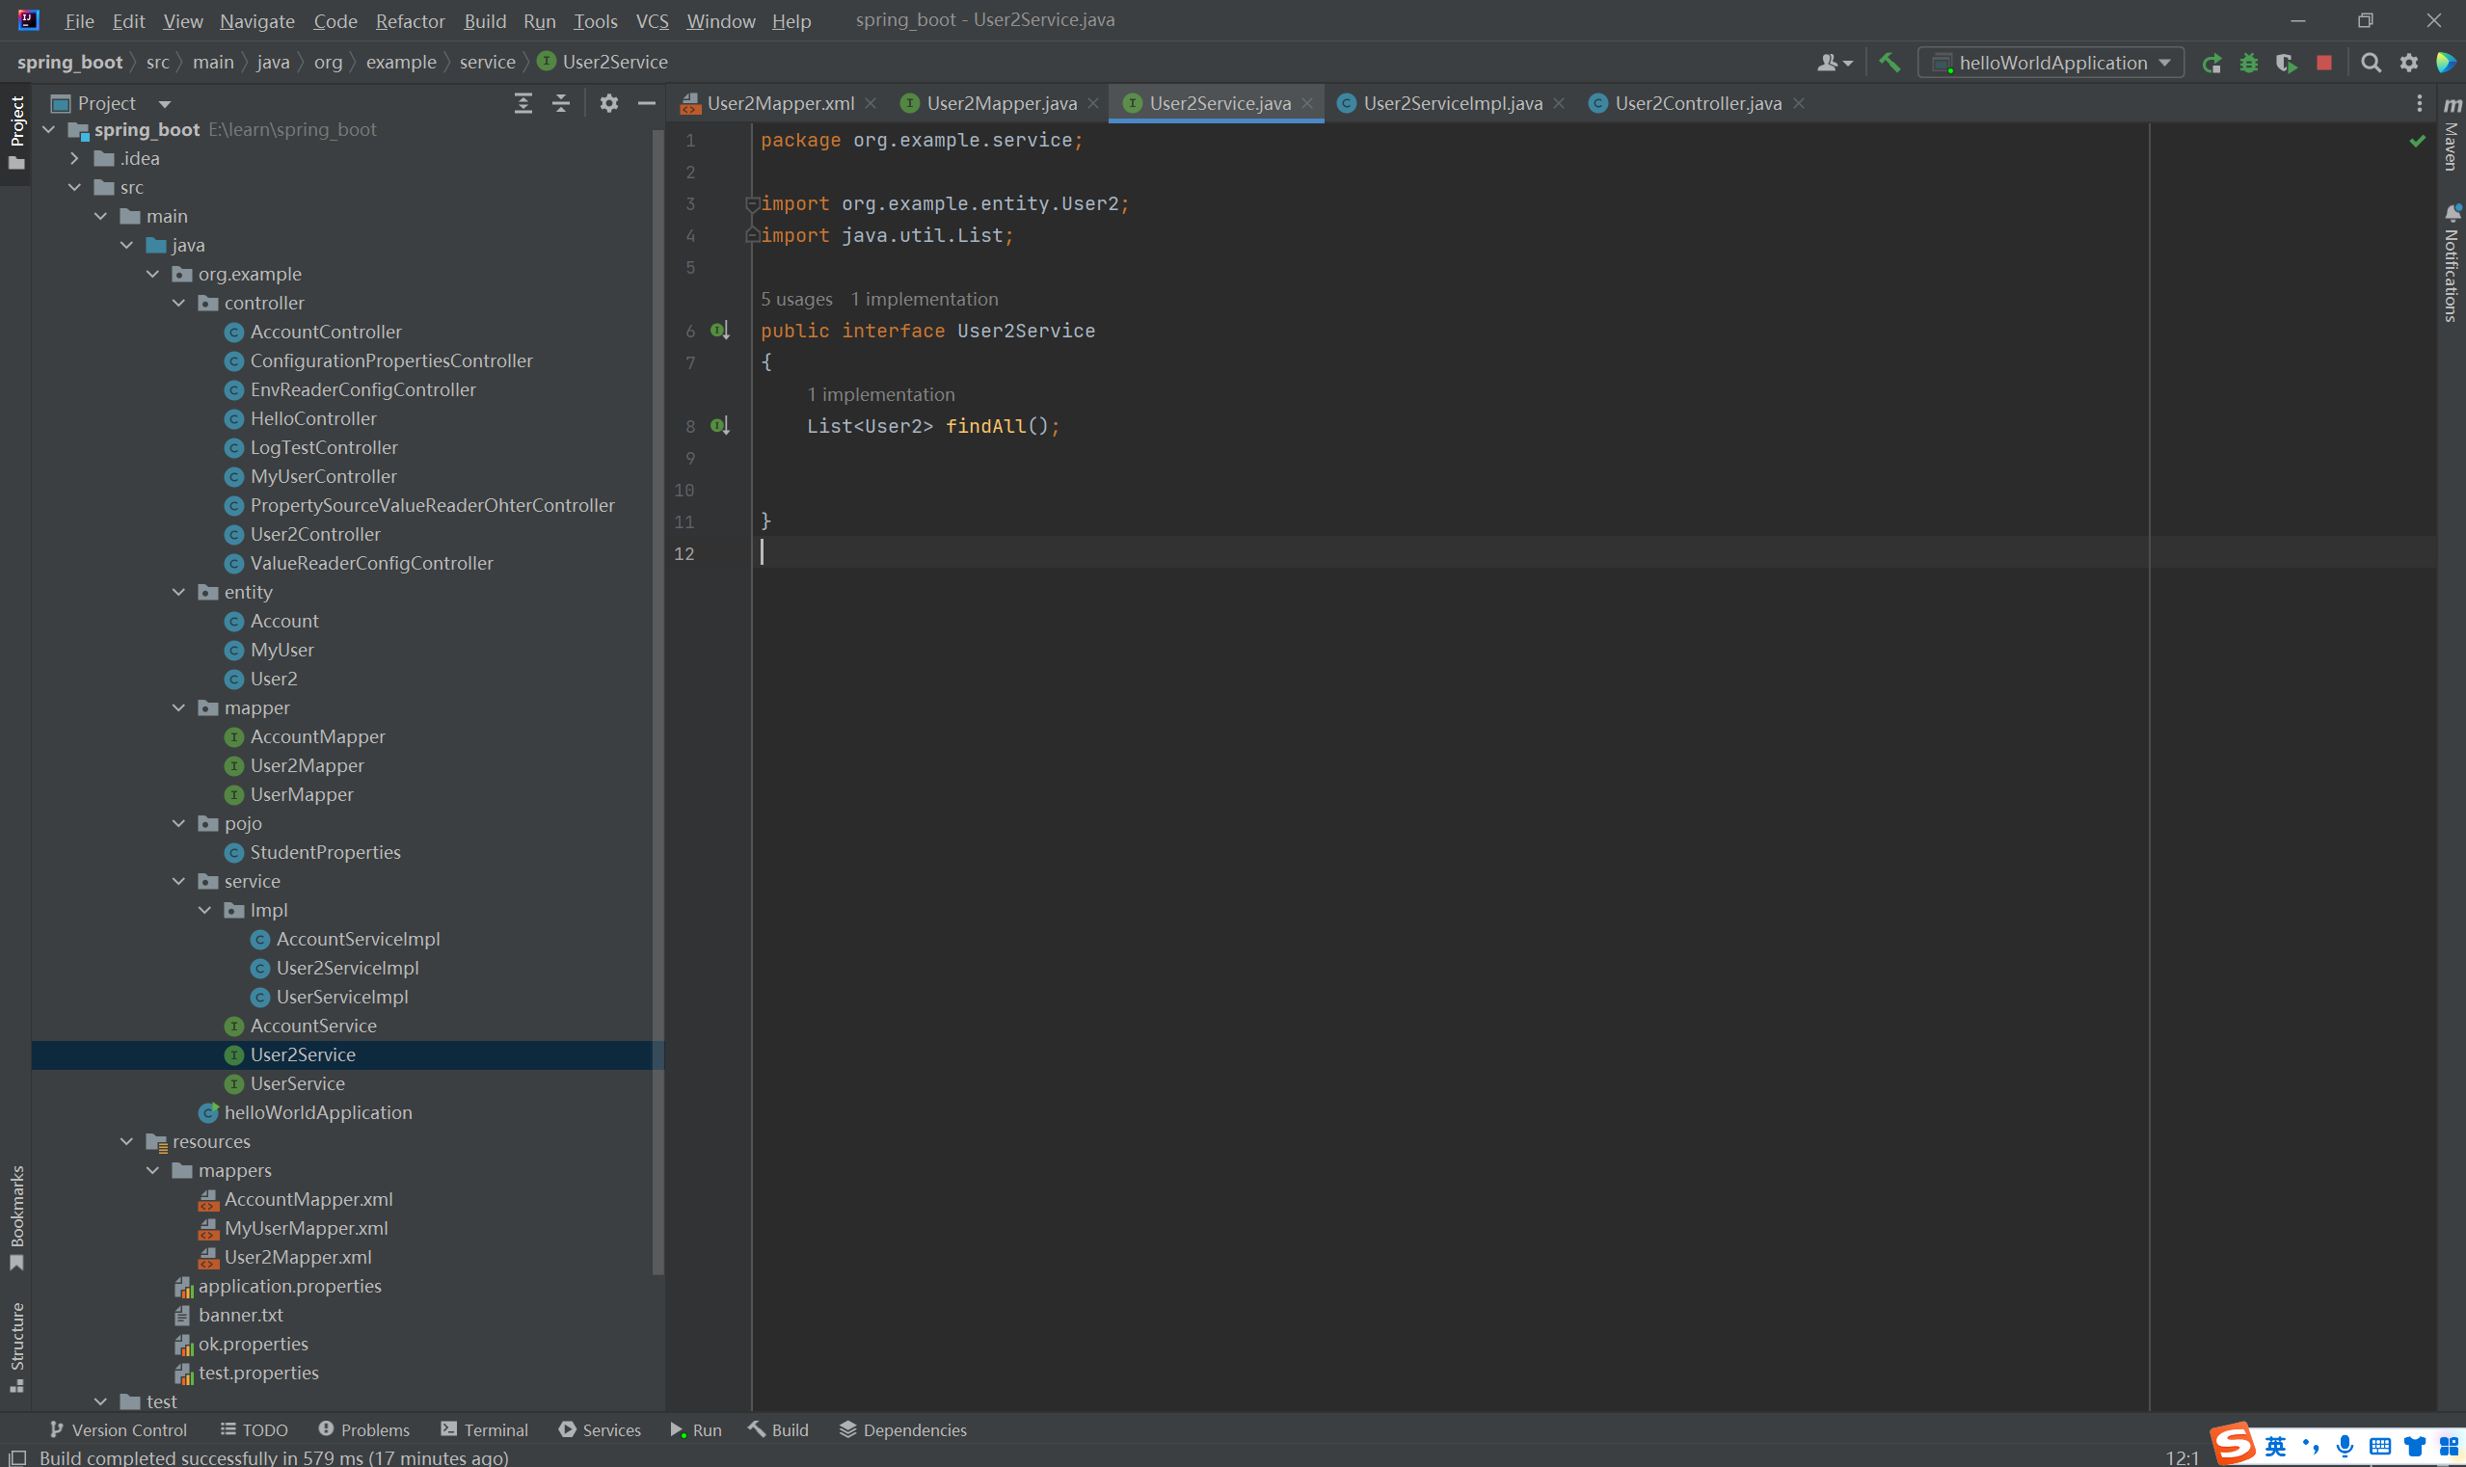Click the Build Project hammer icon

click(1889, 63)
